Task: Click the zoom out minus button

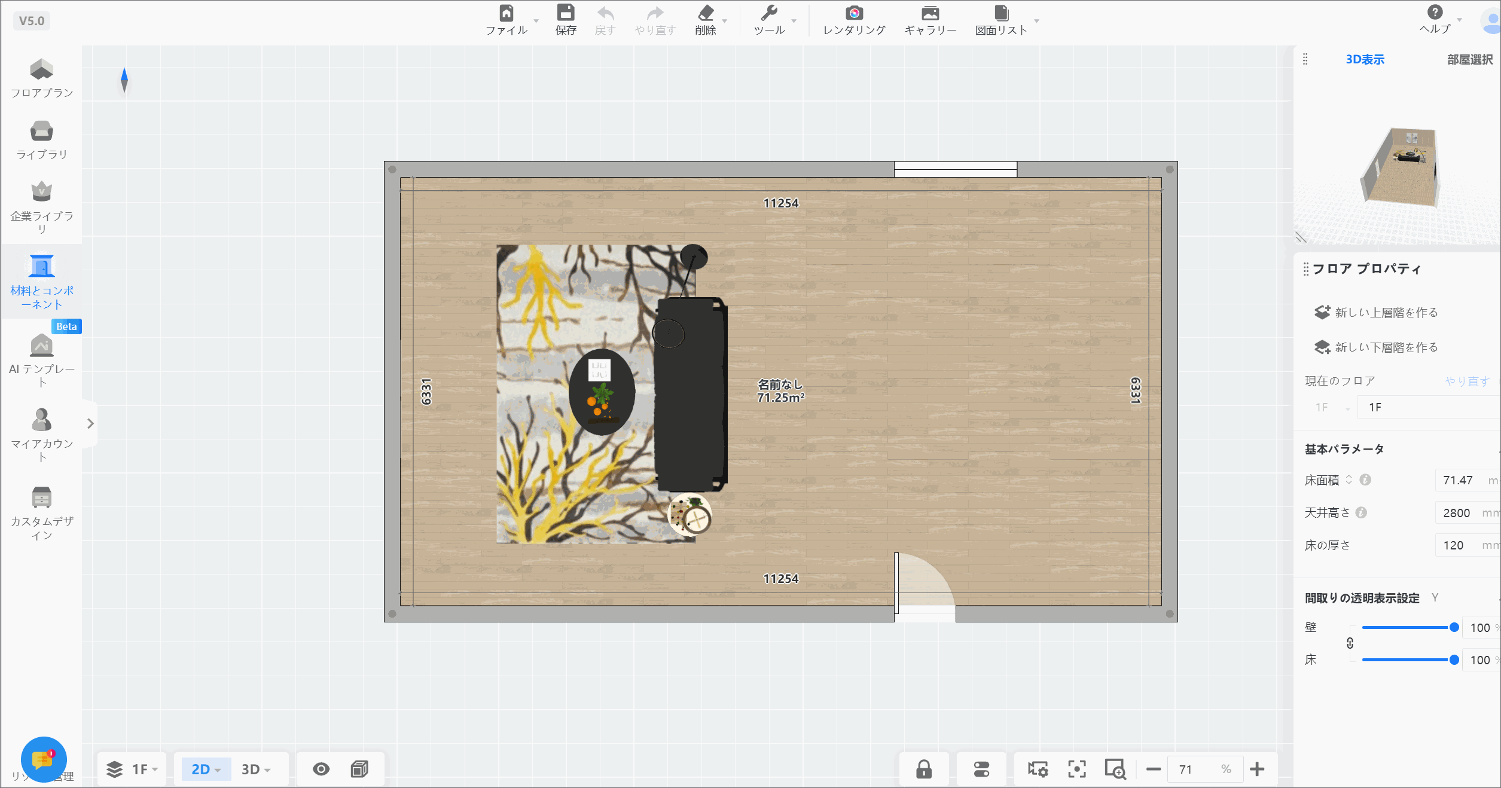Action: point(1154,769)
